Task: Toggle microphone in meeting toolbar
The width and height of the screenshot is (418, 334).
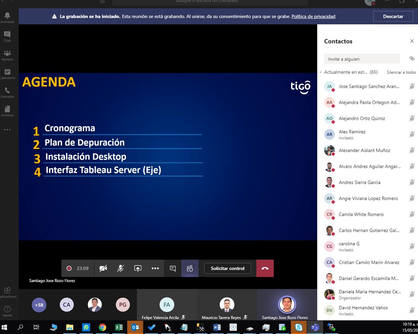Action: (x=121, y=268)
